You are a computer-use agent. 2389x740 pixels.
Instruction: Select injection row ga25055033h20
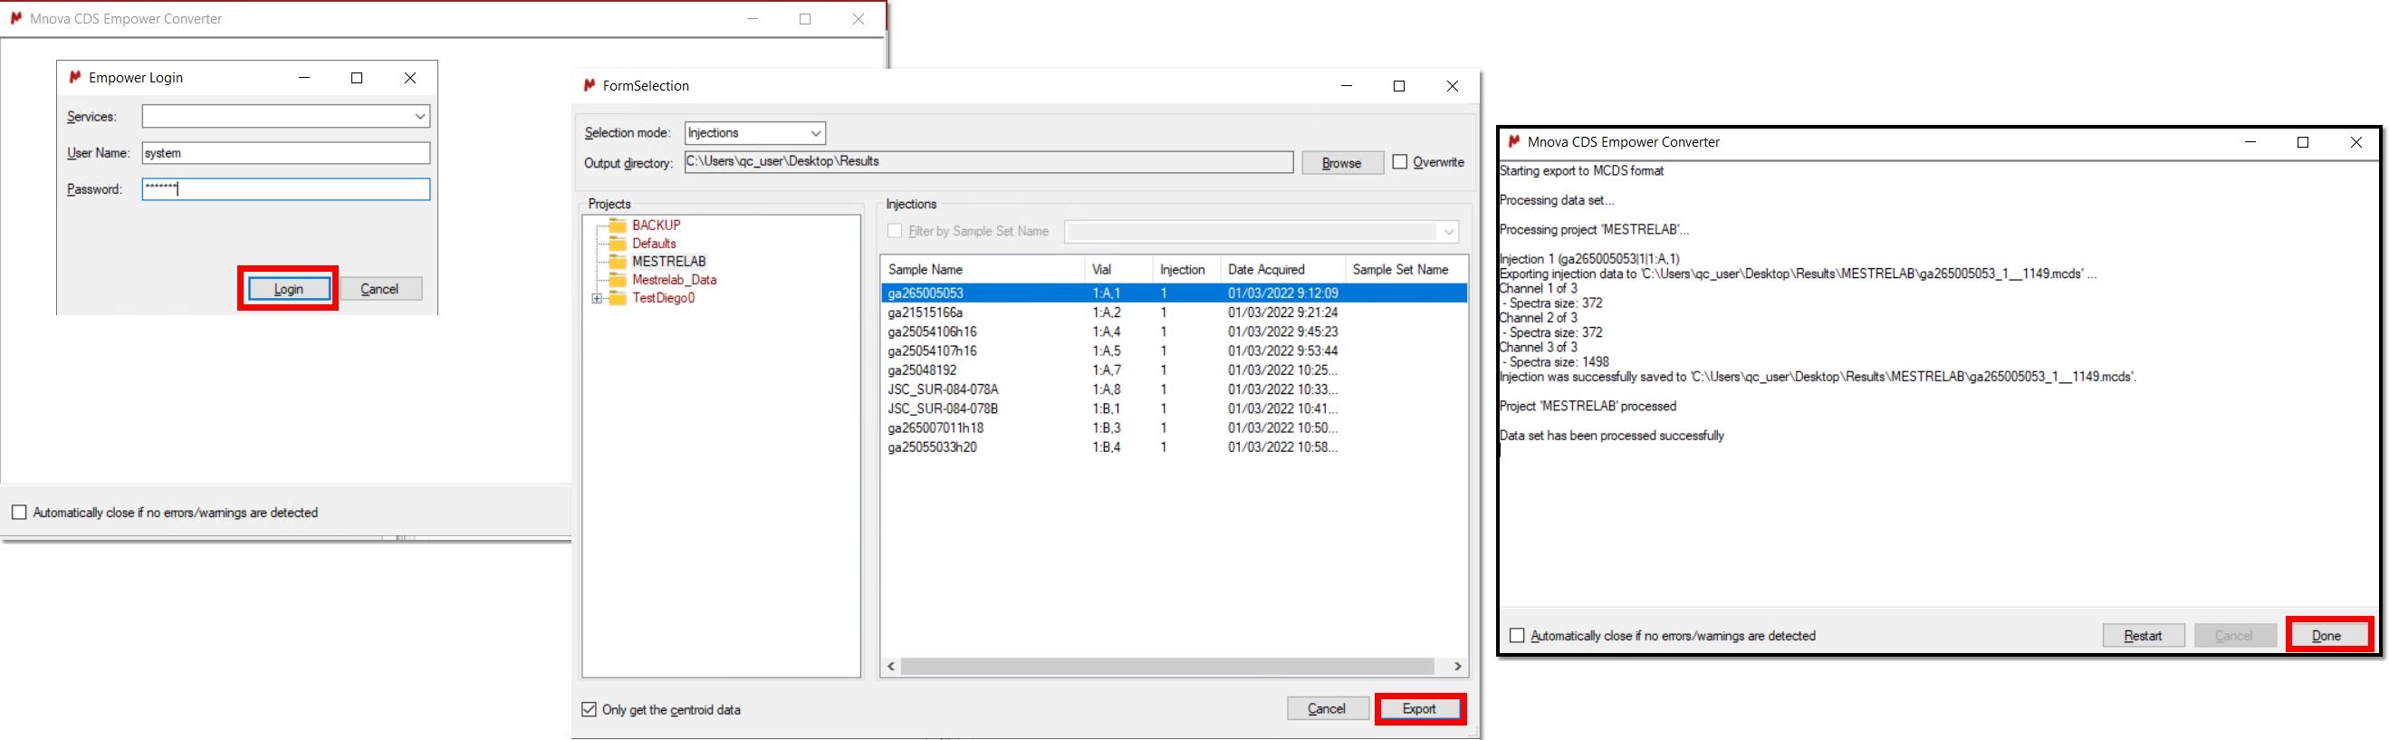[x=1174, y=447]
